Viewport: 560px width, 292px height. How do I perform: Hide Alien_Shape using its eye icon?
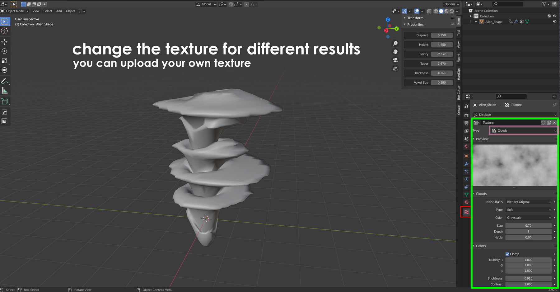(x=555, y=21)
